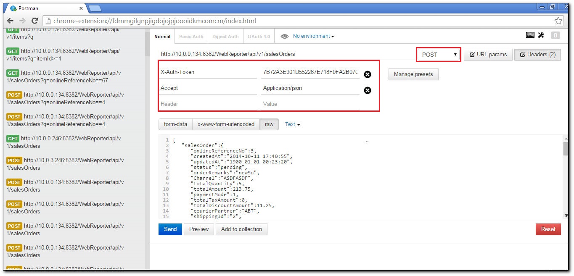Bookmark the page with star icon
574x276 pixels.
[558, 21]
